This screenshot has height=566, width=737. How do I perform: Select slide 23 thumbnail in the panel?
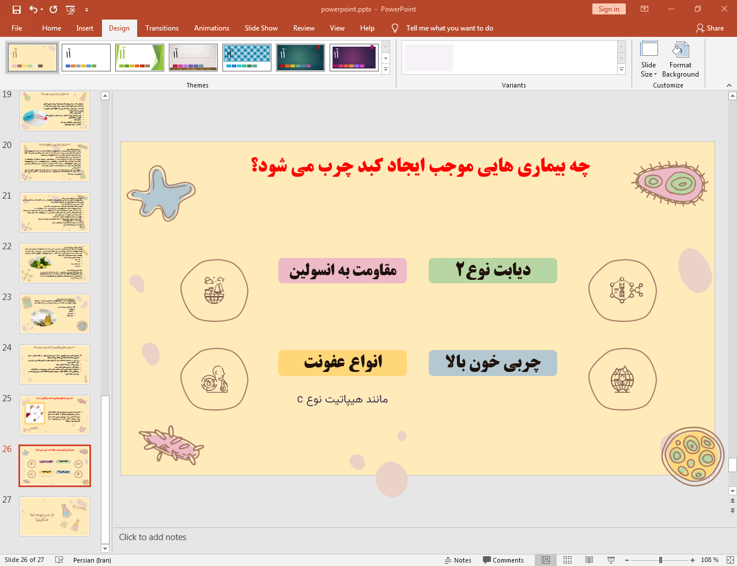click(54, 313)
